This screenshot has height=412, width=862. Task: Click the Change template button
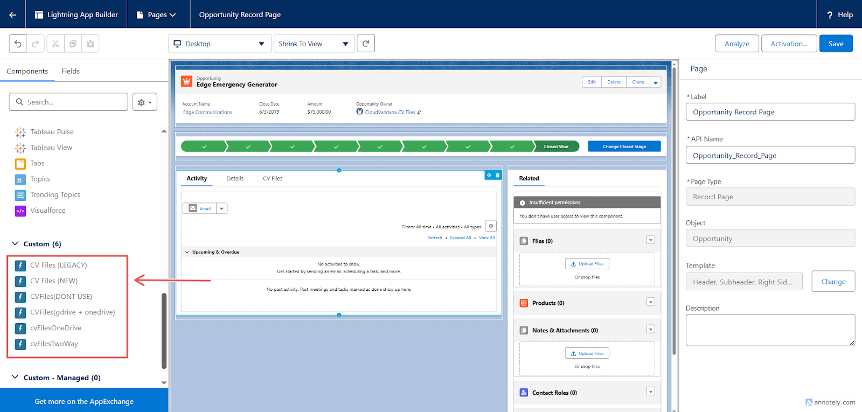(833, 282)
